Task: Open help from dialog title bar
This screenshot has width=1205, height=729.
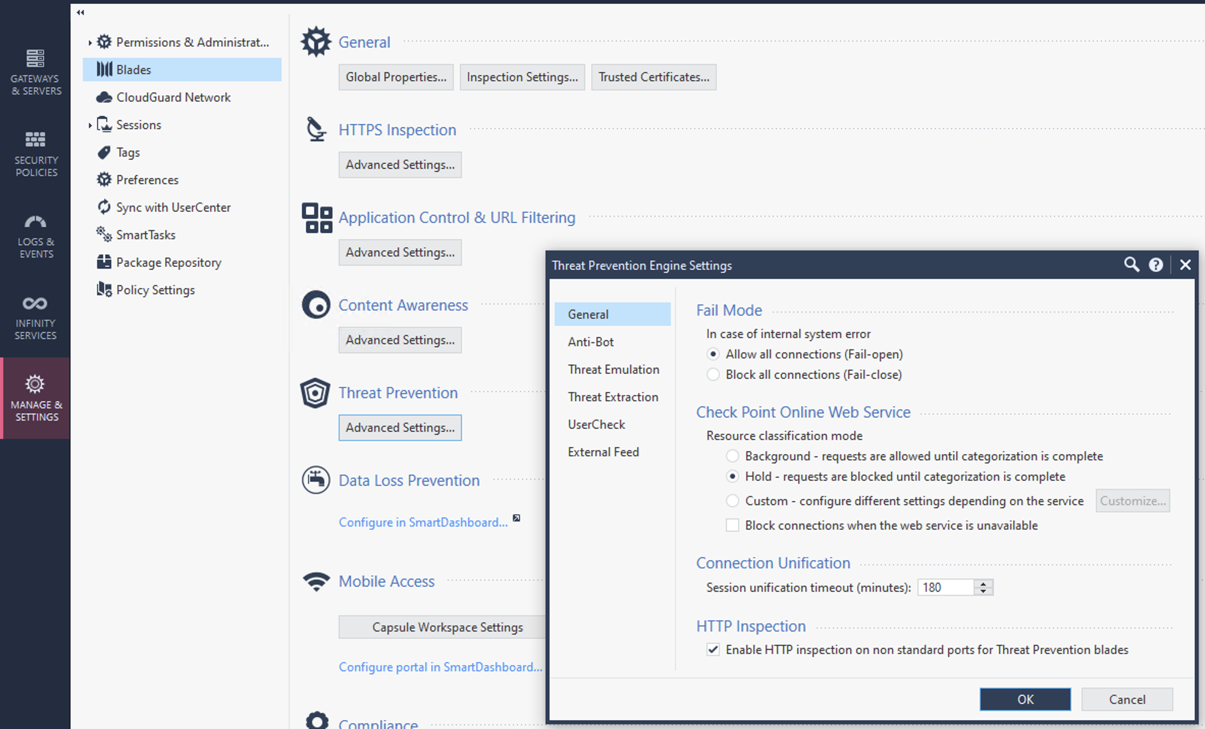Action: click(x=1156, y=265)
